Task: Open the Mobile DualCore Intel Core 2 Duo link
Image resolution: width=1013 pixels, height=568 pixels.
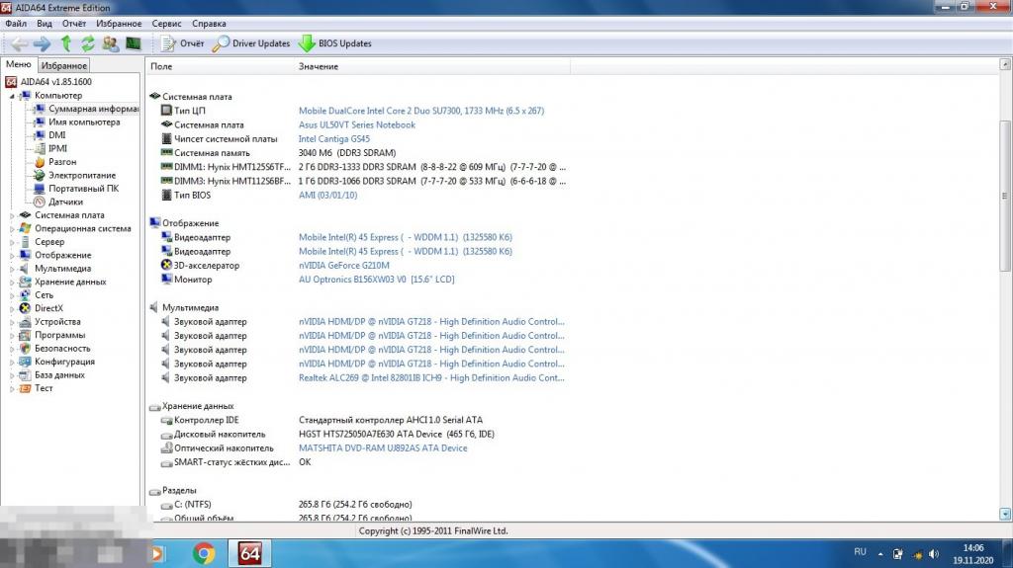Action: tap(421, 111)
